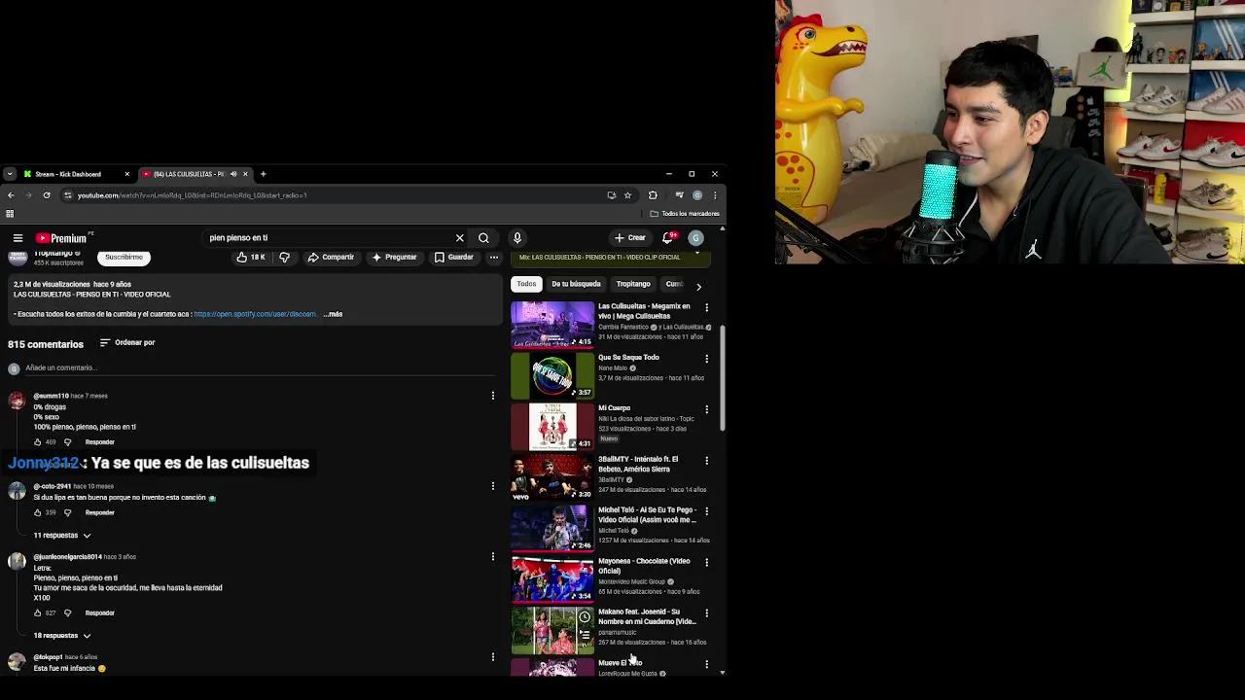Reply to the @juanleonelgarcia8014 comment

99,613
